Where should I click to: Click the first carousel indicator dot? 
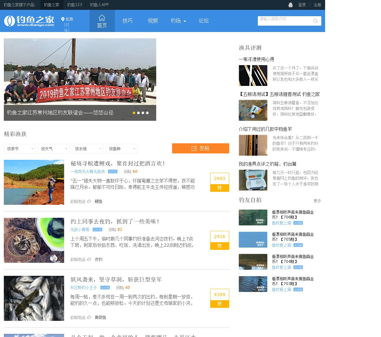click(x=134, y=113)
